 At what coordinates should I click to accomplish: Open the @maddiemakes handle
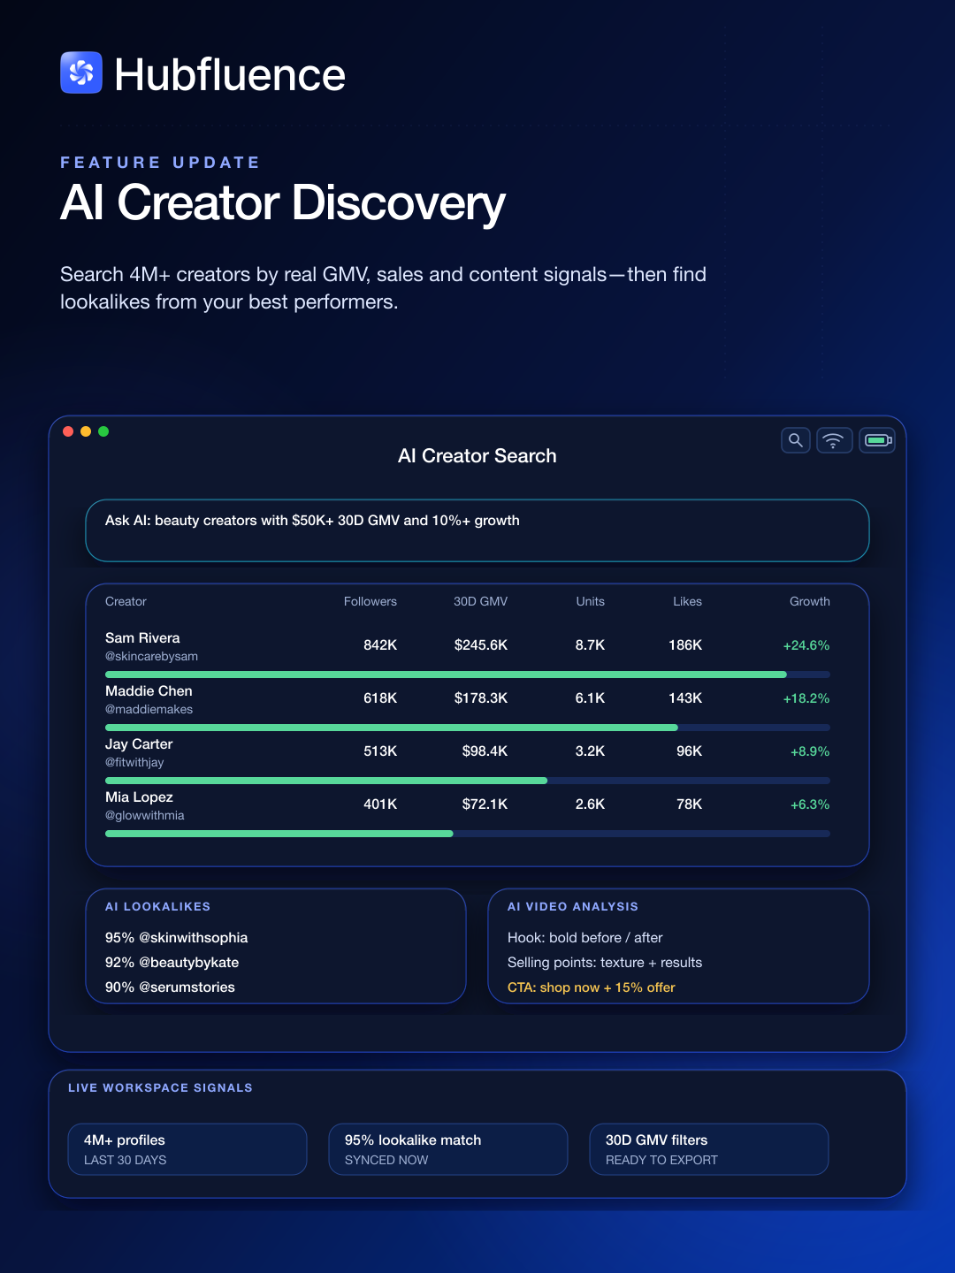point(149,709)
